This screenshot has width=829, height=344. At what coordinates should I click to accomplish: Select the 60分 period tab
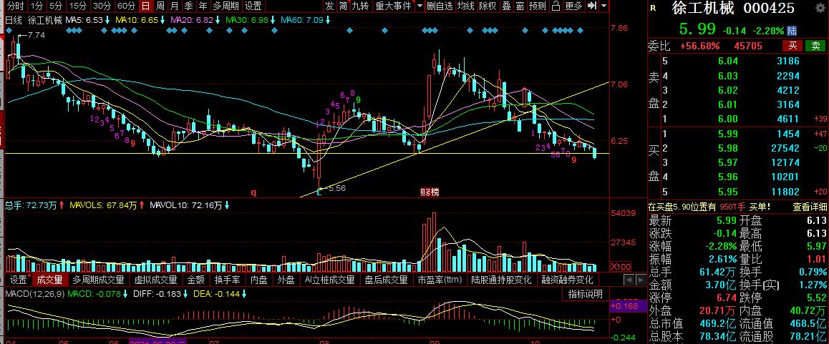[127, 6]
